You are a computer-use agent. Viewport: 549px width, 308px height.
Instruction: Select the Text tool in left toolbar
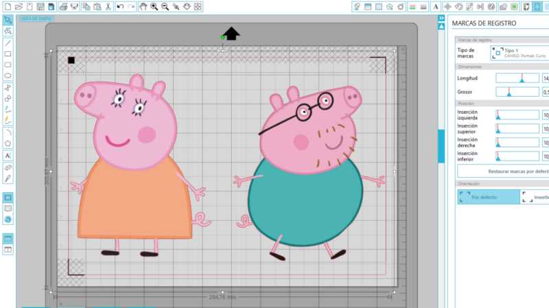pos(8,156)
